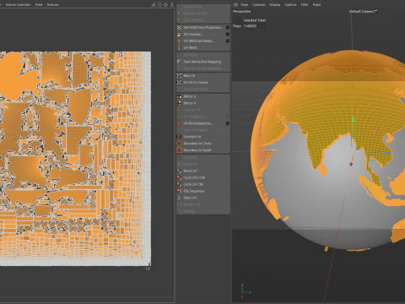Open the Panel menu in the viewport
405x304 pixels.
[x=316, y=4]
